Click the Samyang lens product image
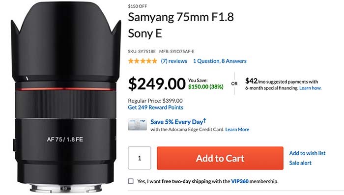The width and height of the screenshot is (344, 195). tap(66, 98)
